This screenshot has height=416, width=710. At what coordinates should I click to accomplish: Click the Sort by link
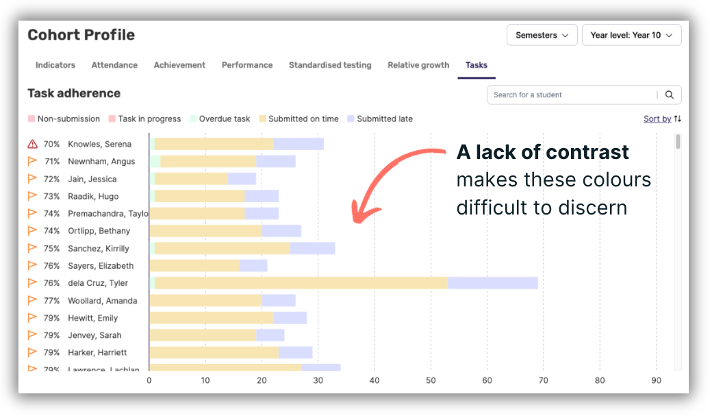click(658, 119)
